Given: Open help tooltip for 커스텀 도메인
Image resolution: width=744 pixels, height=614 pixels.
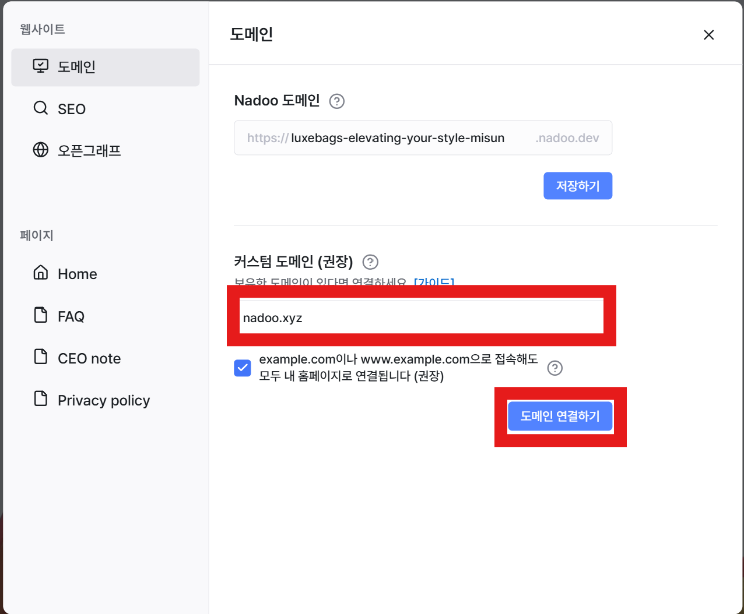Looking at the screenshot, I should 370,262.
